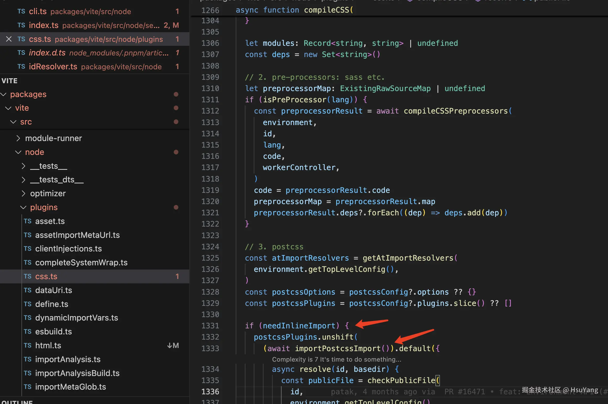Screen dimensions: 608x404
Task: Switch to index.ts open editor
Action: click(x=43, y=25)
